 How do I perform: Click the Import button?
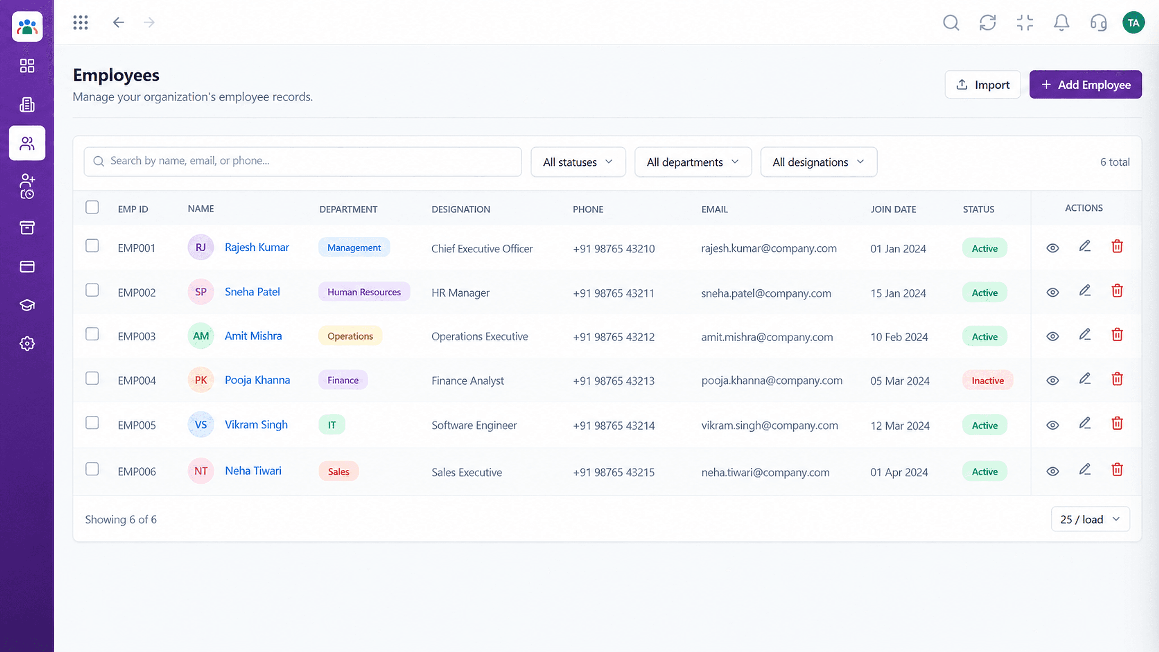tap(983, 85)
